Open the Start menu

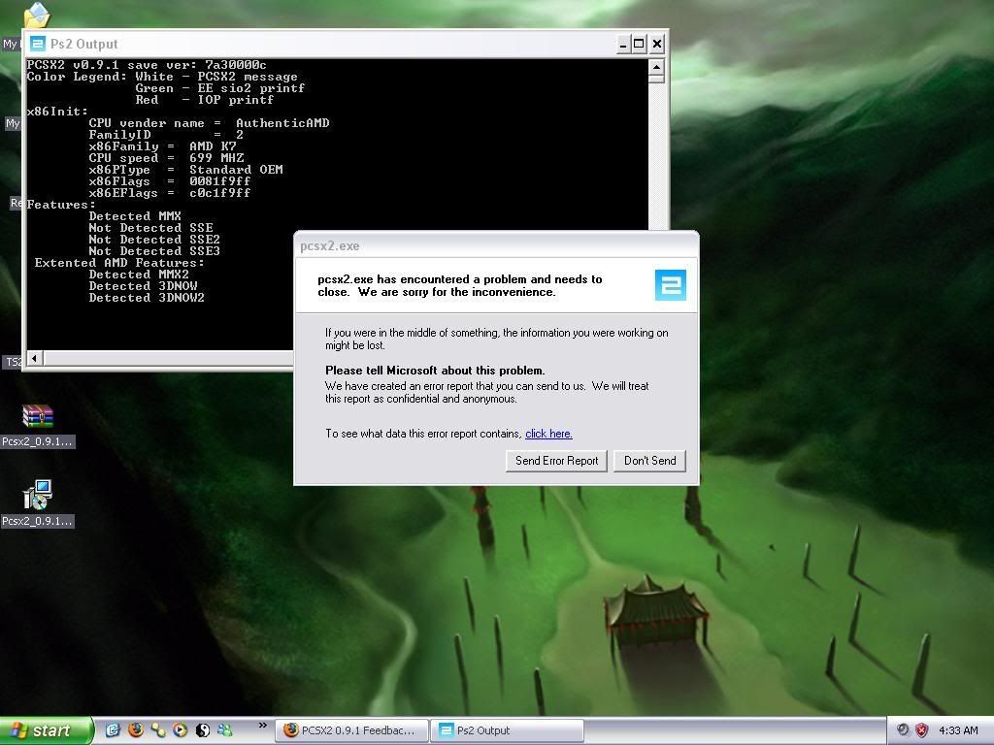(x=46, y=730)
